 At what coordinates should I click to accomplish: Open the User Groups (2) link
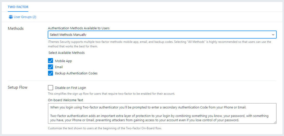tap(22, 17)
